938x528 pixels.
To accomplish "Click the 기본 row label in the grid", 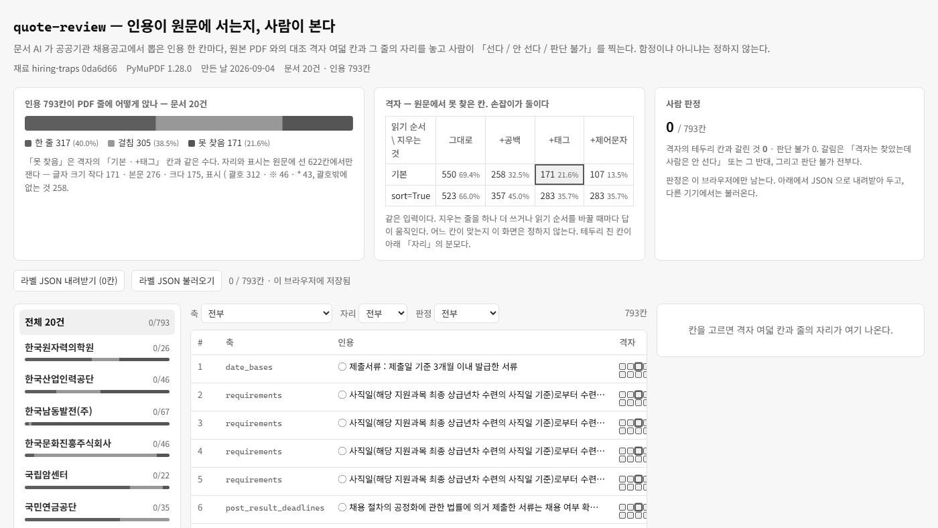I will pyautogui.click(x=411, y=174).
